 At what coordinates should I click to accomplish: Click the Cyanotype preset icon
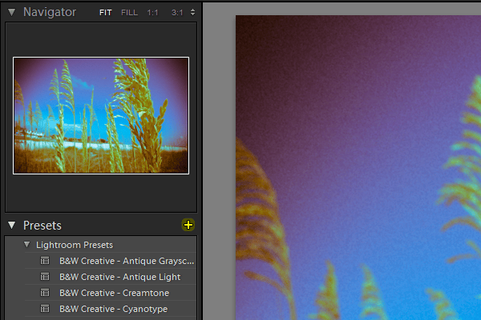pyautogui.click(x=45, y=308)
